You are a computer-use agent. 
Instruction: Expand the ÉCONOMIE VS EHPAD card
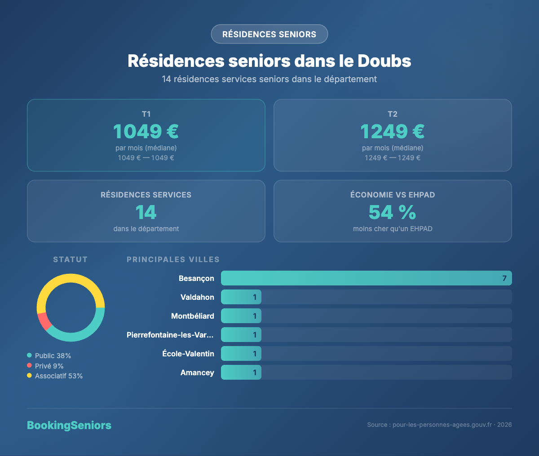click(393, 211)
